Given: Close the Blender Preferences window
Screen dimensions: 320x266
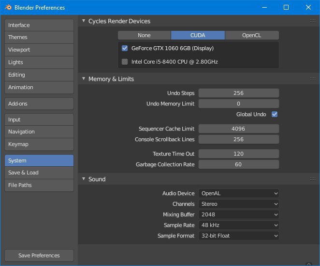Looking at the screenshot, I should (x=308, y=7).
